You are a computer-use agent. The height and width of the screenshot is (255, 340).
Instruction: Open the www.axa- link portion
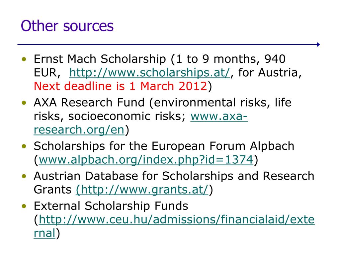click(x=219, y=116)
